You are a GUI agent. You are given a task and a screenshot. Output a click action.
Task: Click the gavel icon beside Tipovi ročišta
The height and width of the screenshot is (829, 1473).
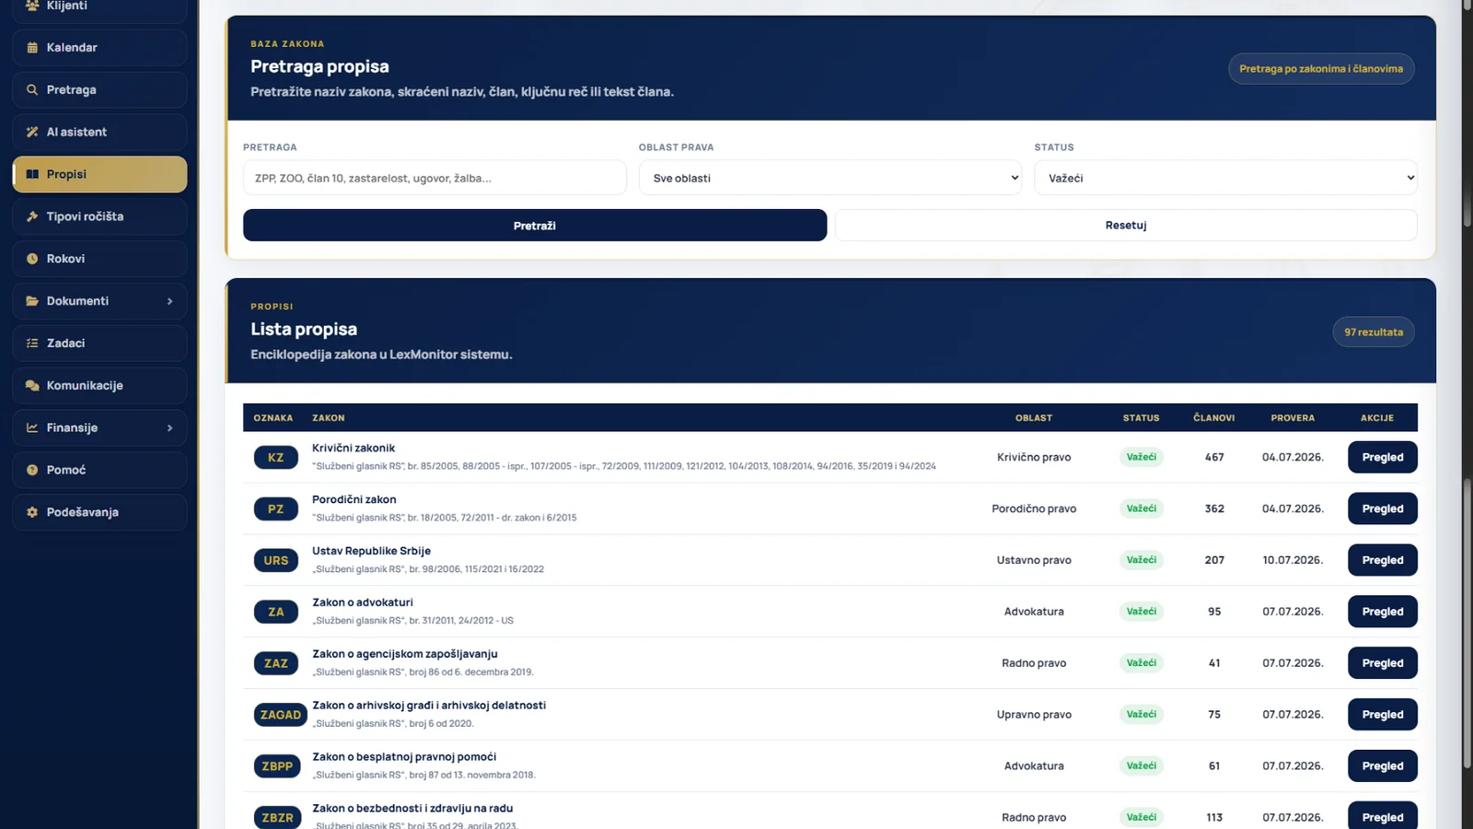point(32,216)
